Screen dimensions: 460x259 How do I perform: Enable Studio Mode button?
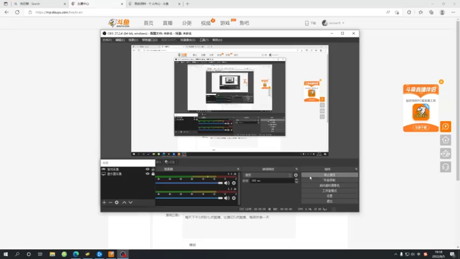point(329,191)
